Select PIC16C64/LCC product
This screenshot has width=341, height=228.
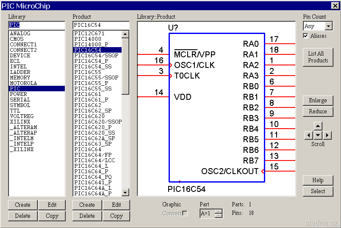click(x=97, y=160)
